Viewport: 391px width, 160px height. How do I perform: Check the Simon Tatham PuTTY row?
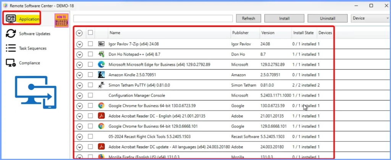click(90, 85)
